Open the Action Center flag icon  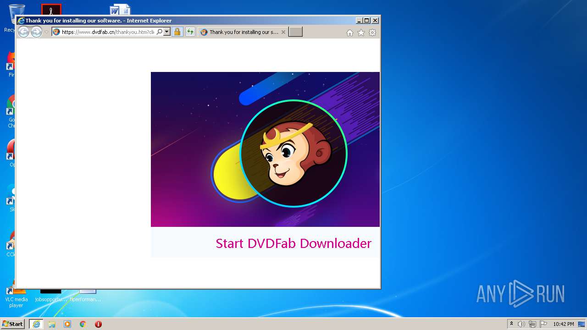(x=543, y=324)
